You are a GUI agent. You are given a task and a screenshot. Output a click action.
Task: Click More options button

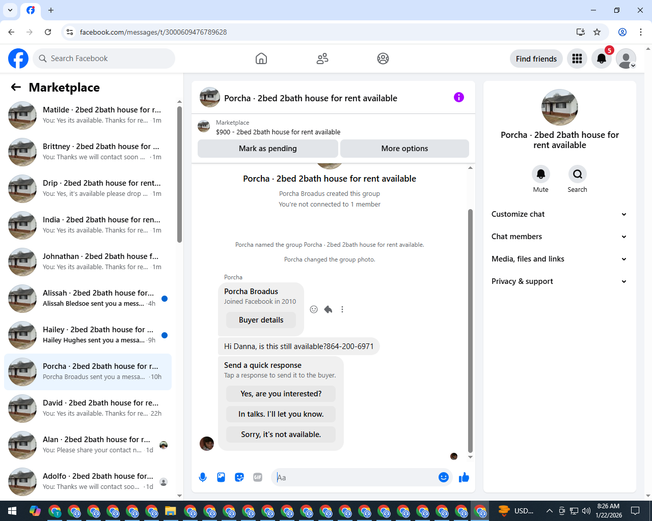pyautogui.click(x=404, y=149)
